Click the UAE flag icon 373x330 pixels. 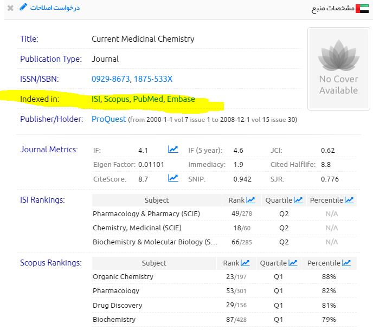click(362, 8)
